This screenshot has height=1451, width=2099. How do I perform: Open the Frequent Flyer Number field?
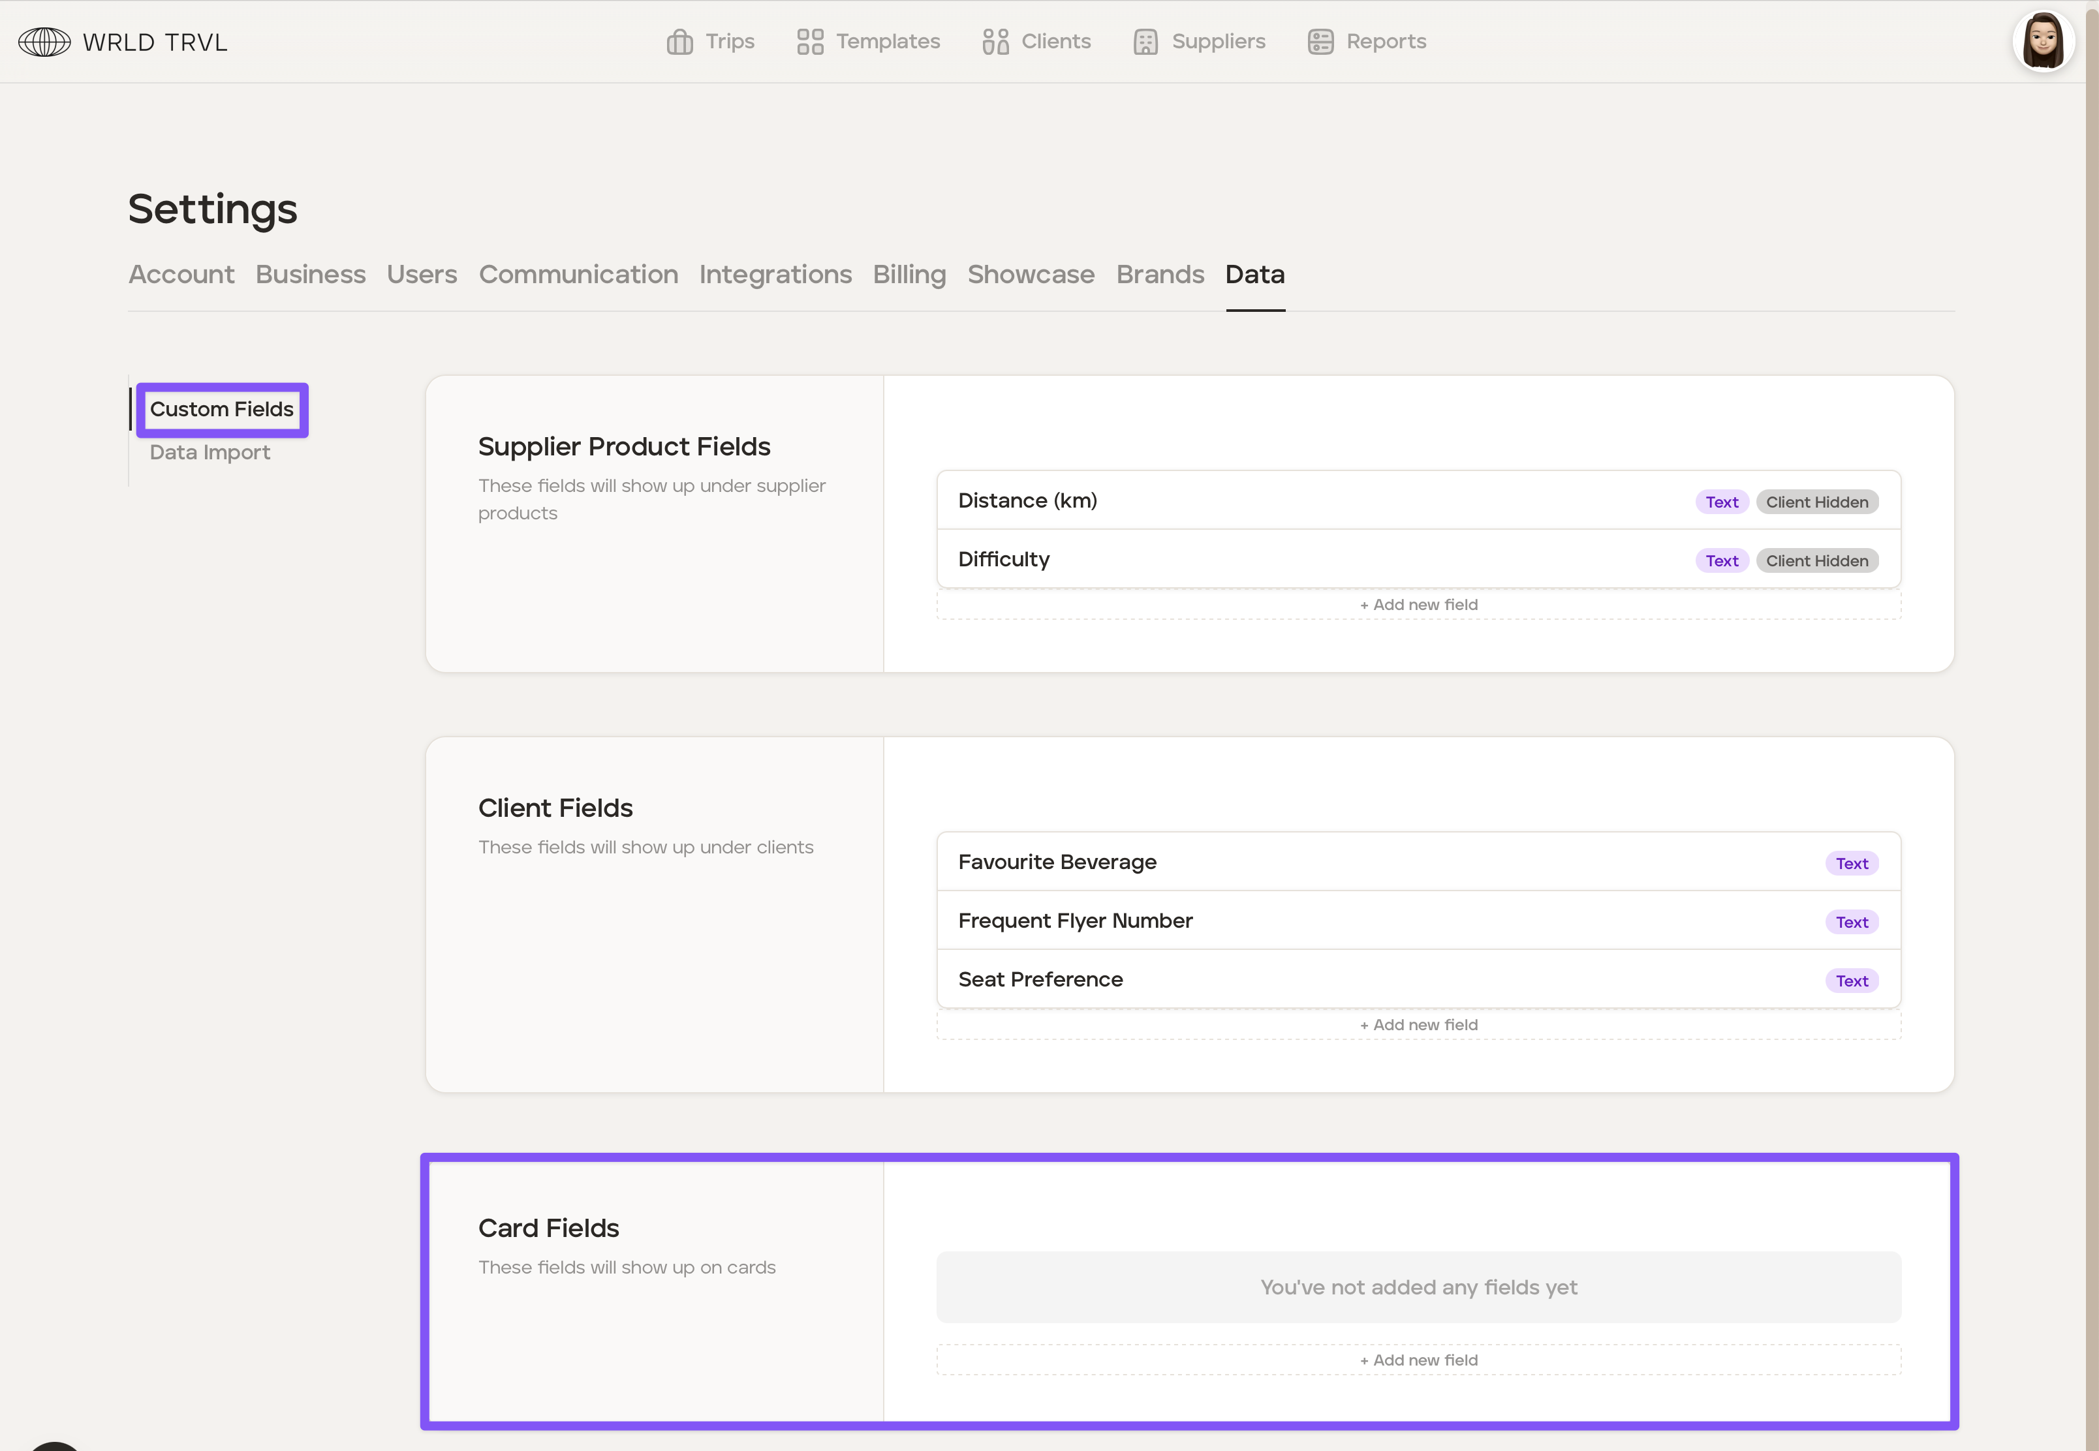1075,921
